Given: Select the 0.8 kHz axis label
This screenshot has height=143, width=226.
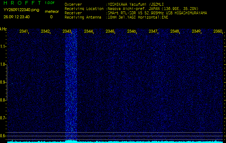Looking at the screenshot, I should point(3,100).
